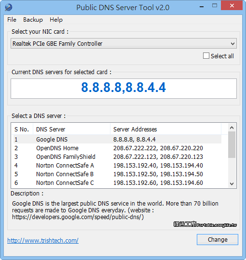Viewport: 246px width, 260px height.
Task: Click the DNS list scrollbar thumb
Action: click(232, 144)
